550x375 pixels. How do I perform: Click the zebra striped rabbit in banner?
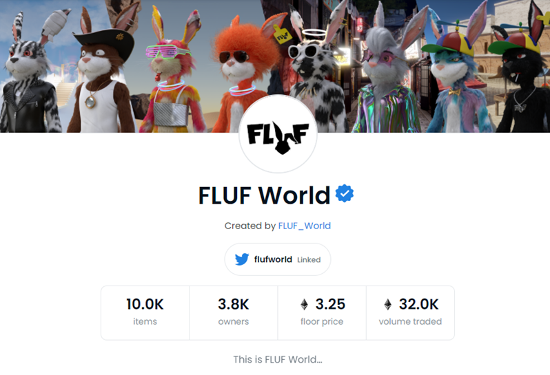point(30,75)
